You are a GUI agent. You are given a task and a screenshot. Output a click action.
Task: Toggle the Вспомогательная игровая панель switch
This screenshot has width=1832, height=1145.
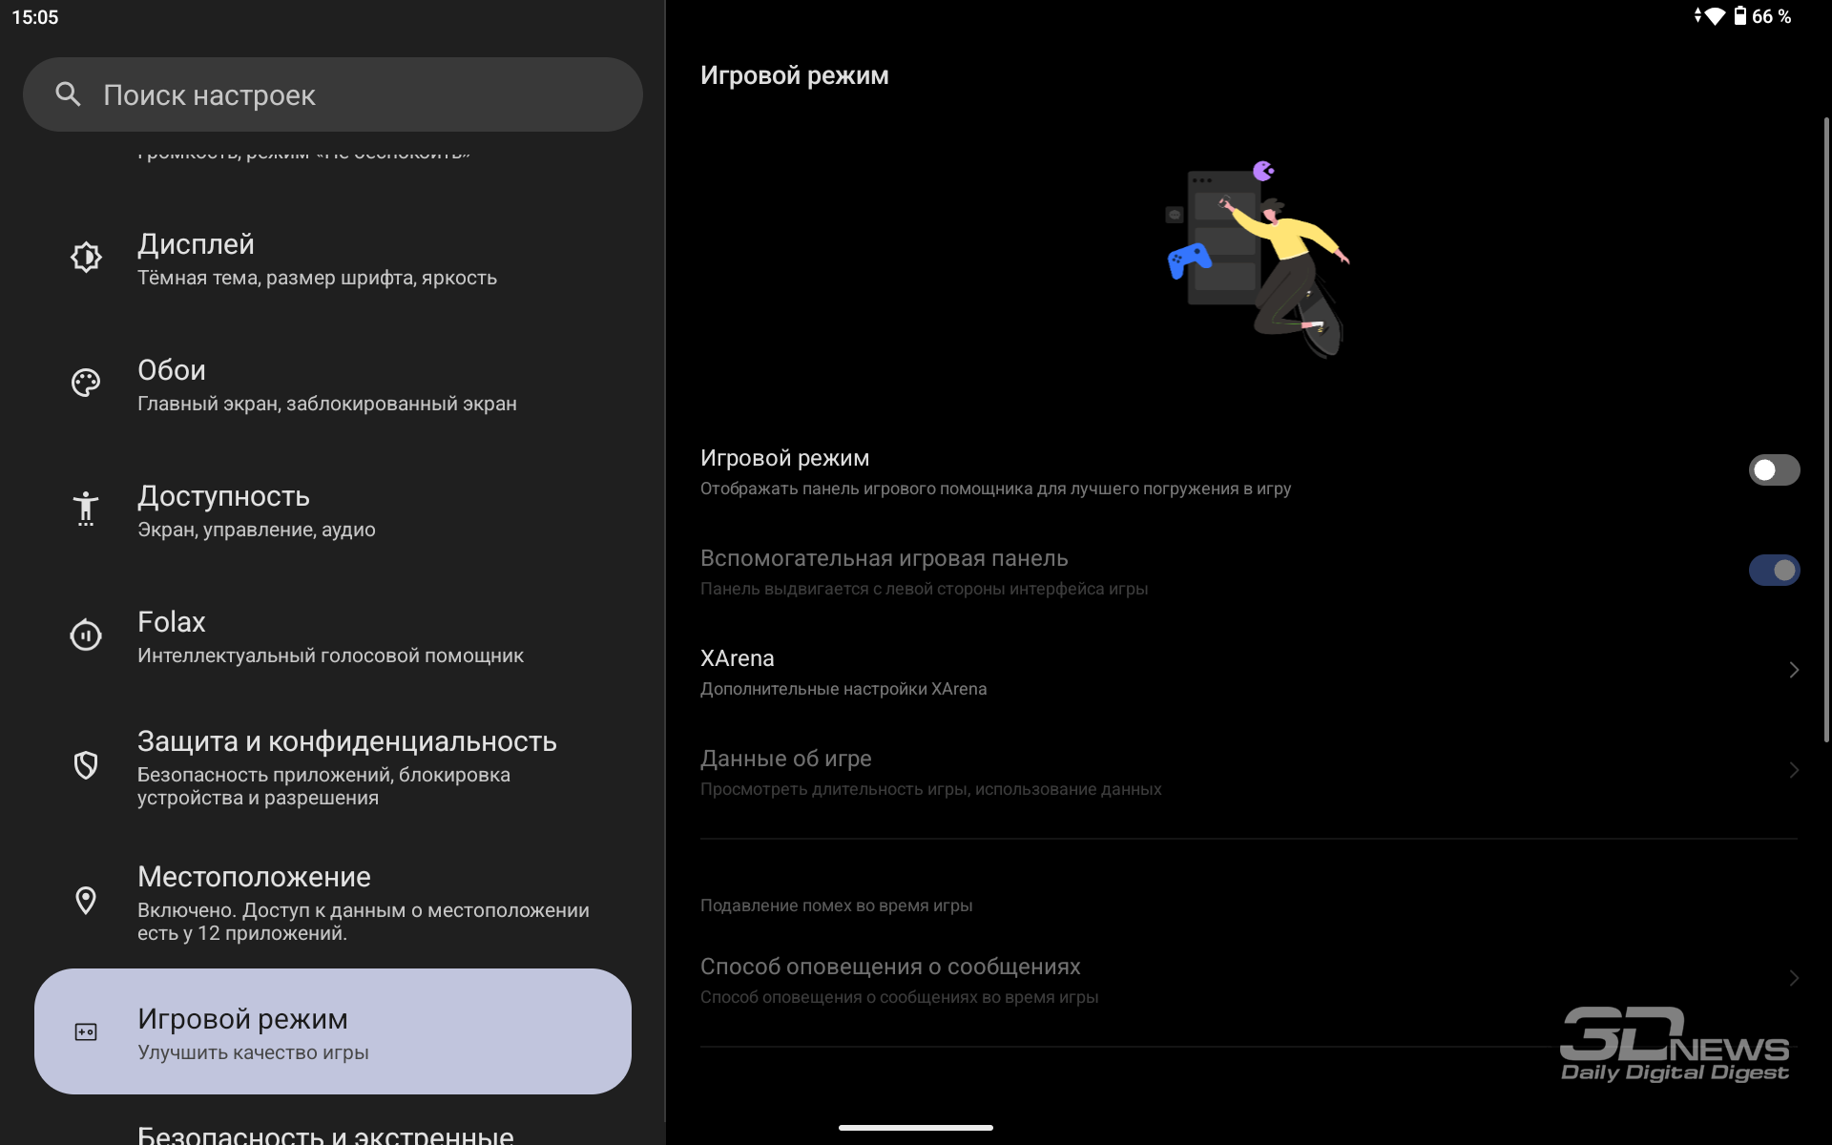click(x=1774, y=570)
